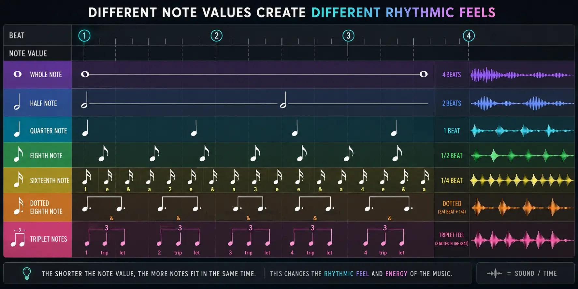Click the QUARTER NOTE row label
Image resolution: width=578 pixels, height=289 pixels.
coord(49,131)
